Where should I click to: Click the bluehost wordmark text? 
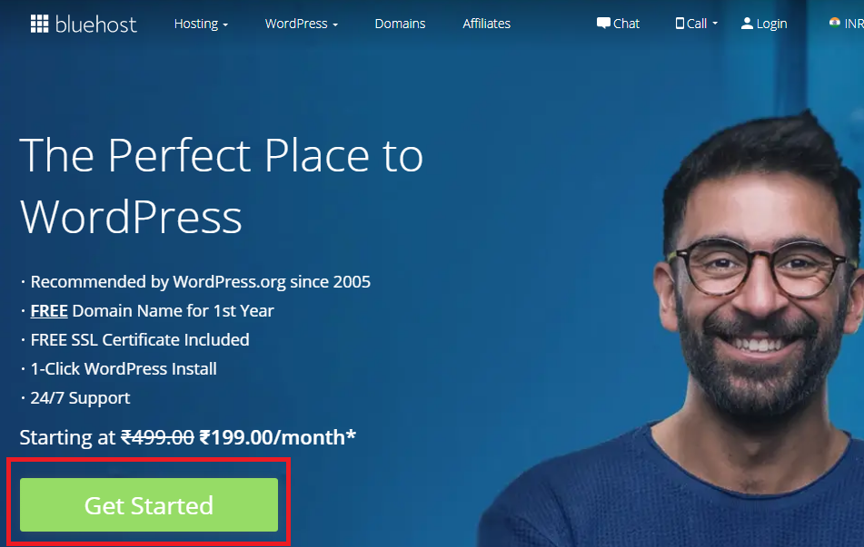click(x=96, y=24)
